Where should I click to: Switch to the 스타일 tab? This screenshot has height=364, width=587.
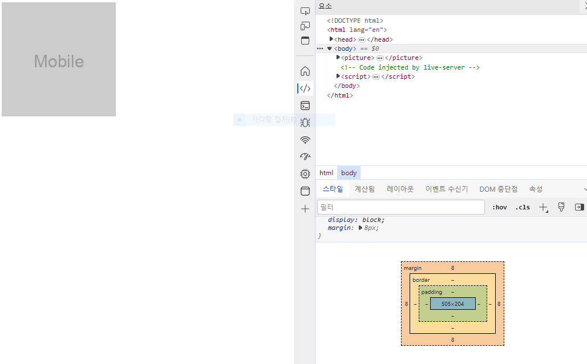[333, 189]
